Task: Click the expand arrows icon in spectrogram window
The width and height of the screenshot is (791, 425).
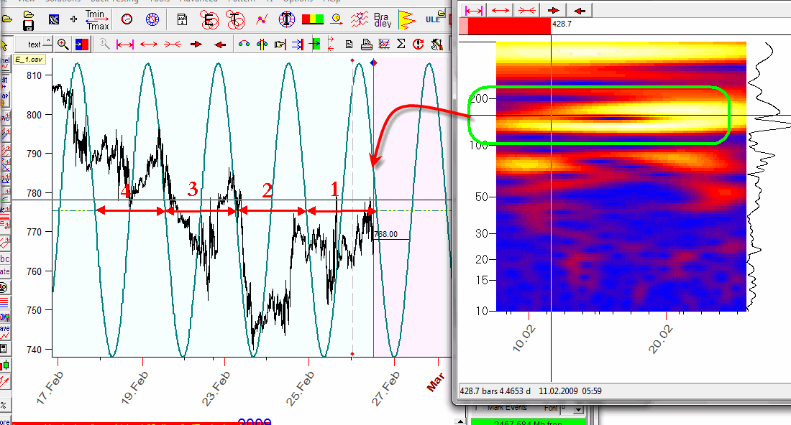Action: [x=500, y=10]
